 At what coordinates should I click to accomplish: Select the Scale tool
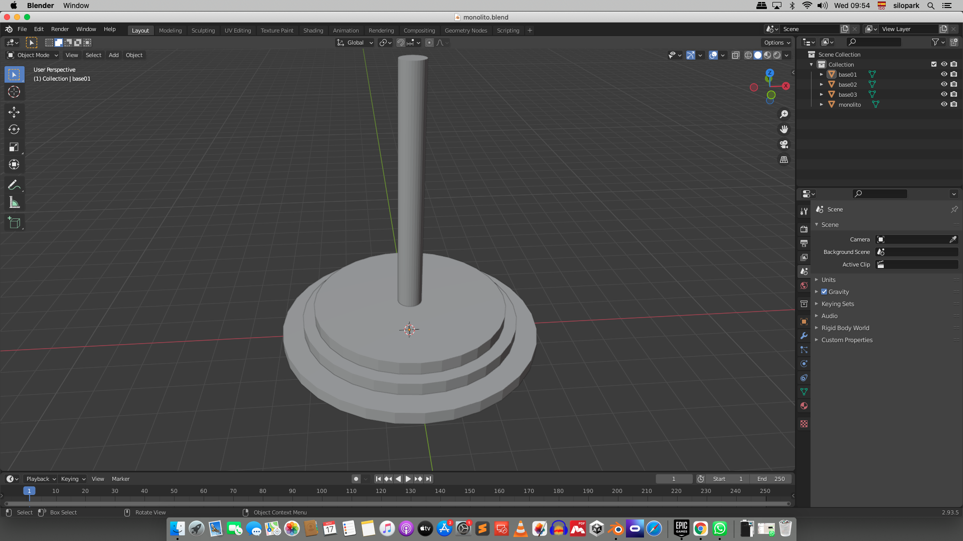pos(14,147)
